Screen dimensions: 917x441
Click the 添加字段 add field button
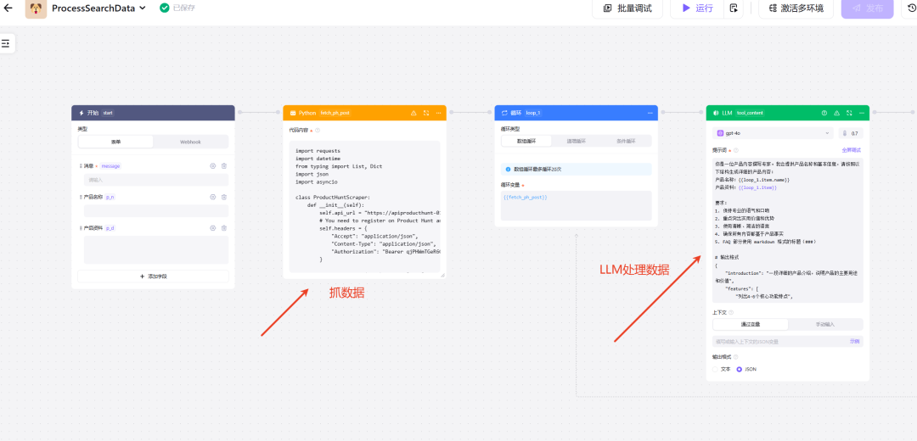[153, 276]
